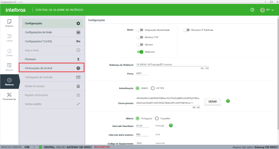Click the clipboard icon for Configurações de Rede

pos(78,32)
